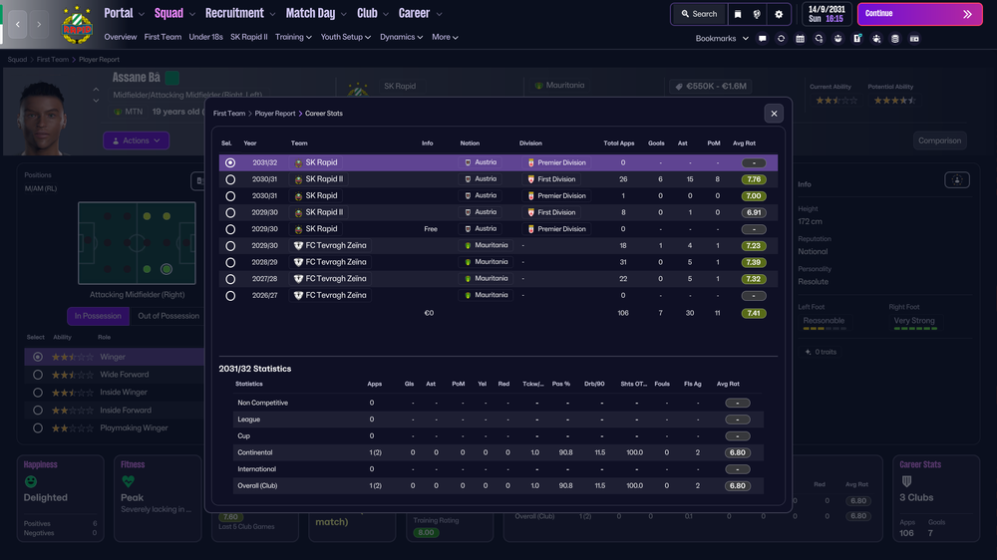The height and width of the screenshot is (560, 997).
Task: Move to next player with down chevron
Action: (96, 101)
